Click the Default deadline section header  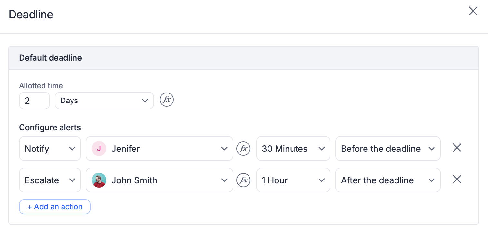[x=50, y=58]
